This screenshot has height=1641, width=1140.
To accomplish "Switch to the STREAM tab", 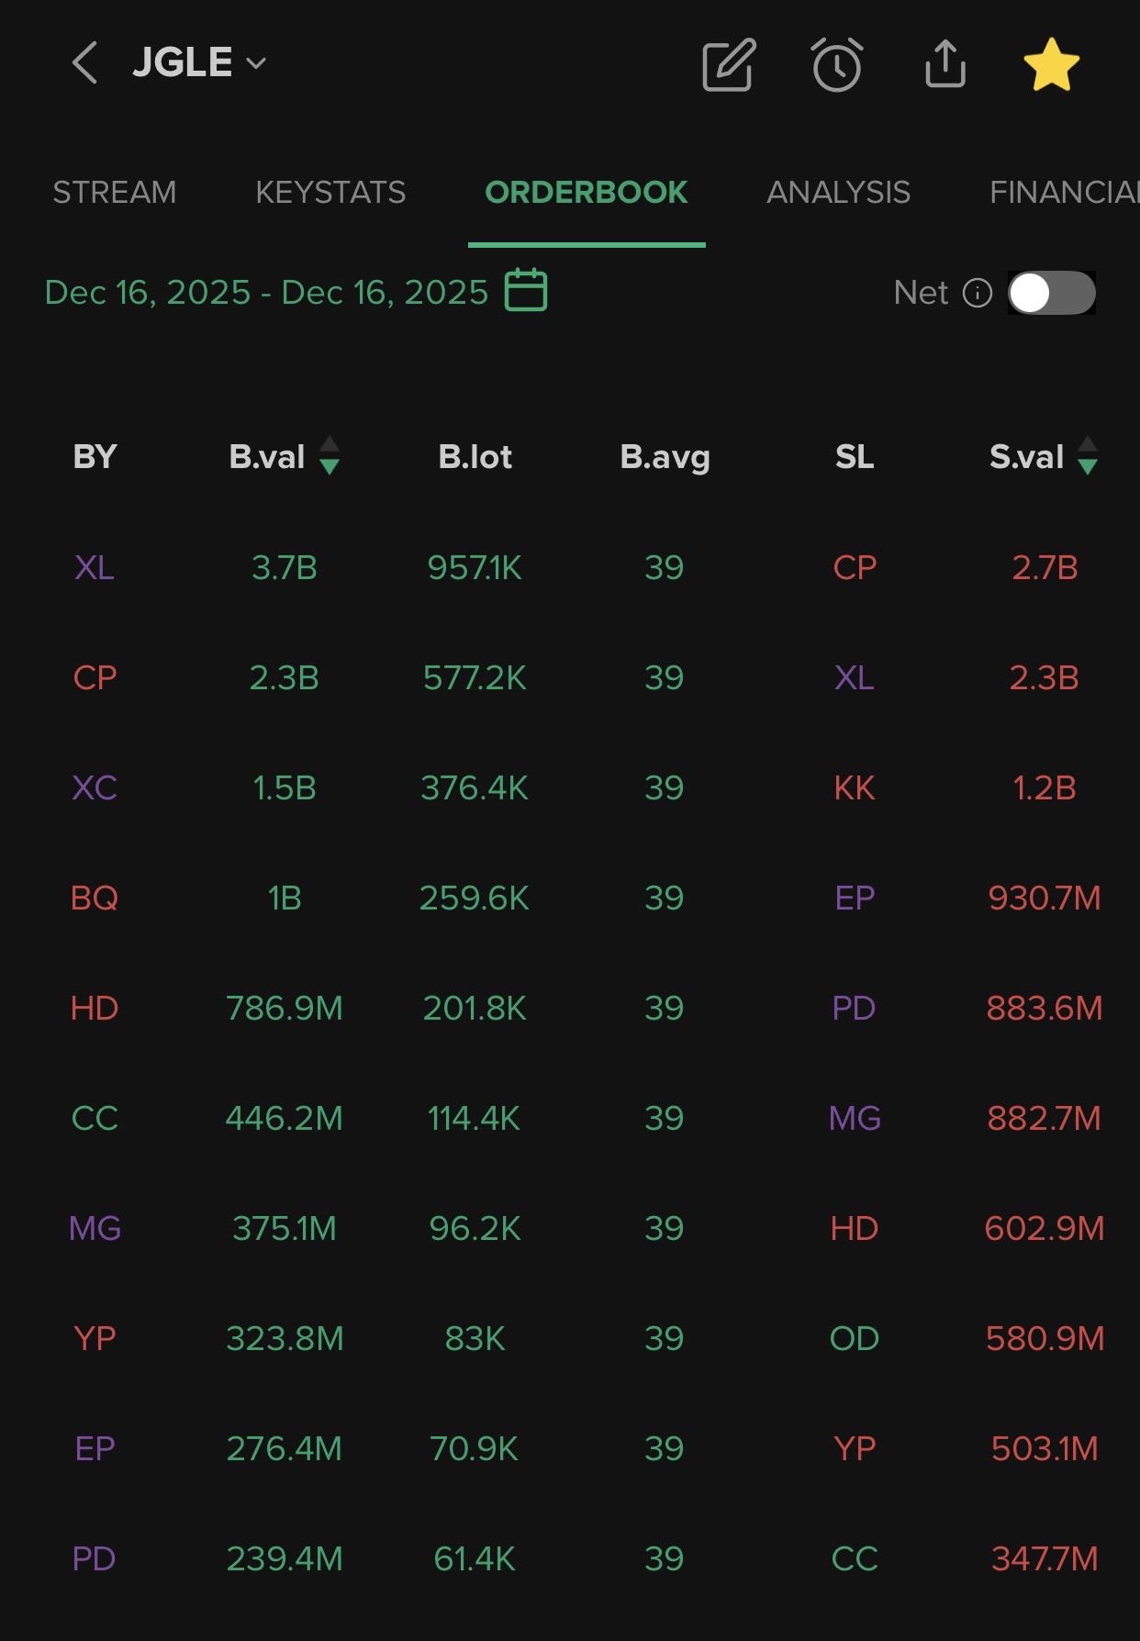I will 114,192.
